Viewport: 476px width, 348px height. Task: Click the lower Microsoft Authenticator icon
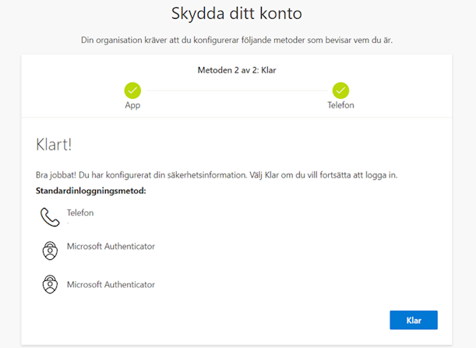tap(50, 284)
